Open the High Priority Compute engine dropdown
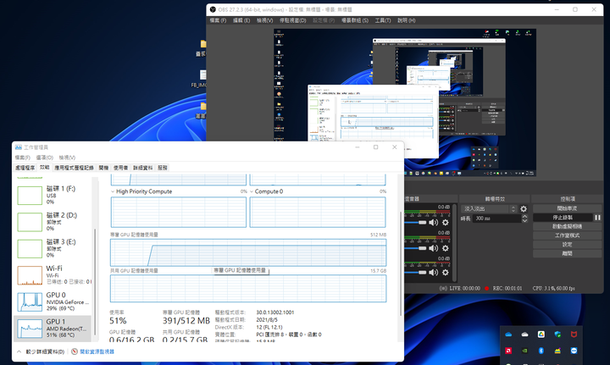The width and height of the screenshot is (610, 365). [113, 191]
